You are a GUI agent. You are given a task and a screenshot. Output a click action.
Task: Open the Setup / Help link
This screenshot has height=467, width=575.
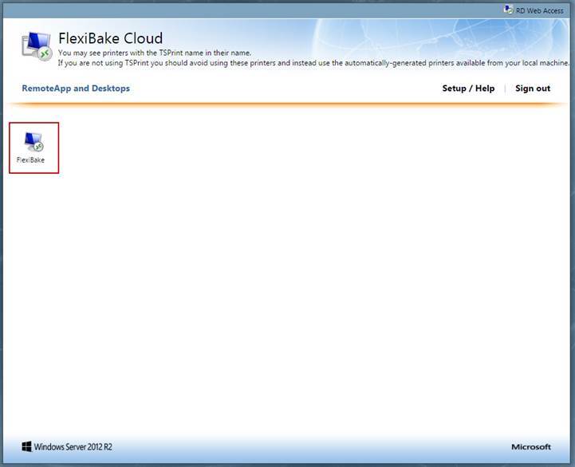[468, 88]
